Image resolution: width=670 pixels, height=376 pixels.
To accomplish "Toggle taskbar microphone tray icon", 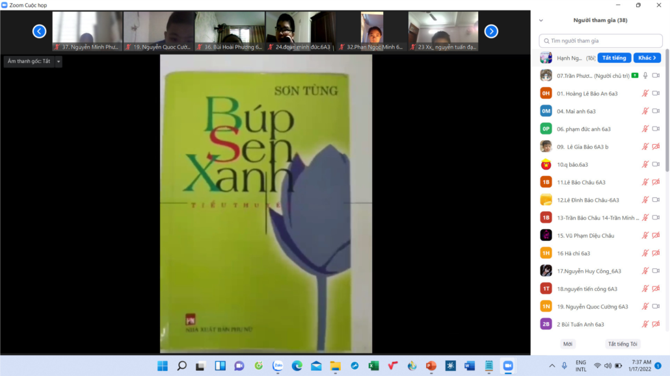I will (564, 366).
